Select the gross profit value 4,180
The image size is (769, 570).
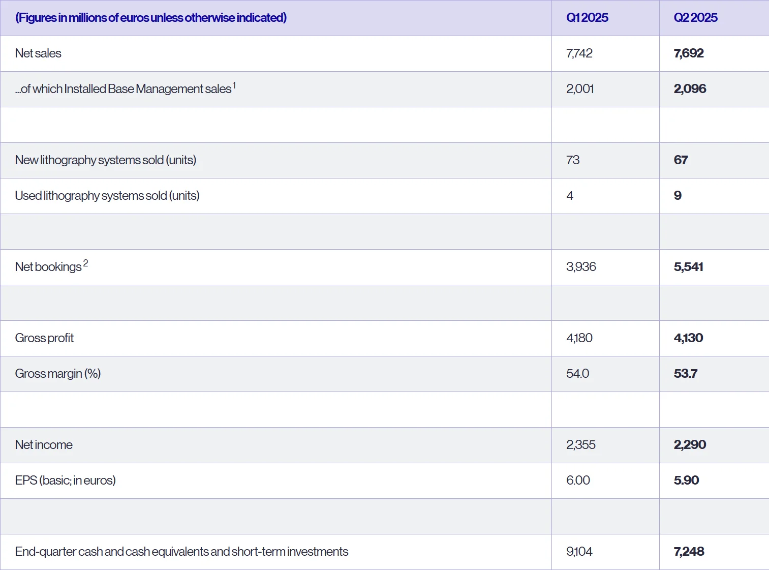pyautogui.click(x=579, y=338)
